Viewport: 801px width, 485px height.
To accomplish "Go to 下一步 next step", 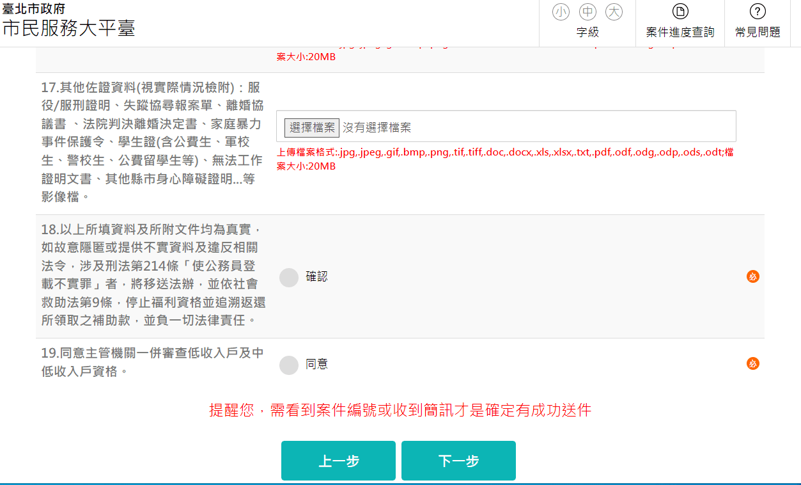I will coord(458,461).
